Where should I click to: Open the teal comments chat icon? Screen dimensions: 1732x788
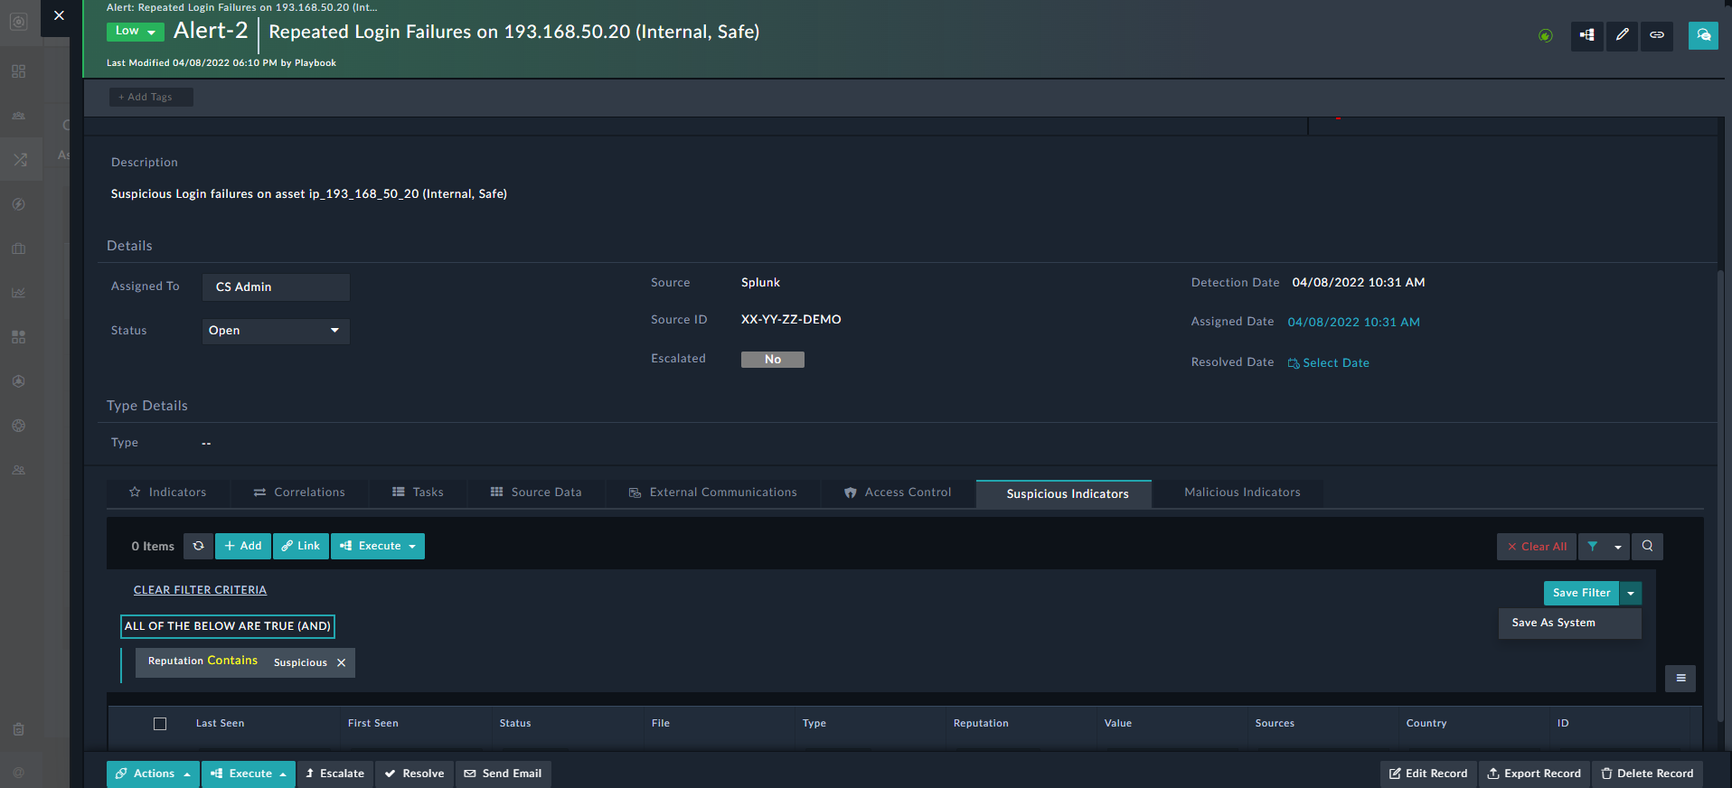coord(1703,35)
